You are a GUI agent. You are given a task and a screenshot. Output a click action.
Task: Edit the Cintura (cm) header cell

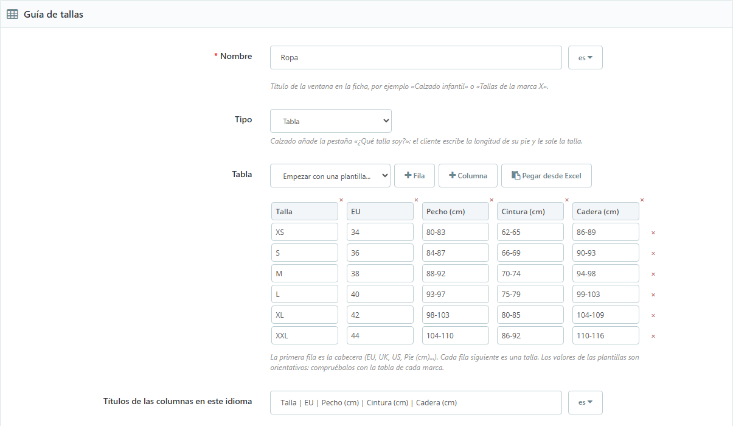pyautogui.click(x=530, y=211)
